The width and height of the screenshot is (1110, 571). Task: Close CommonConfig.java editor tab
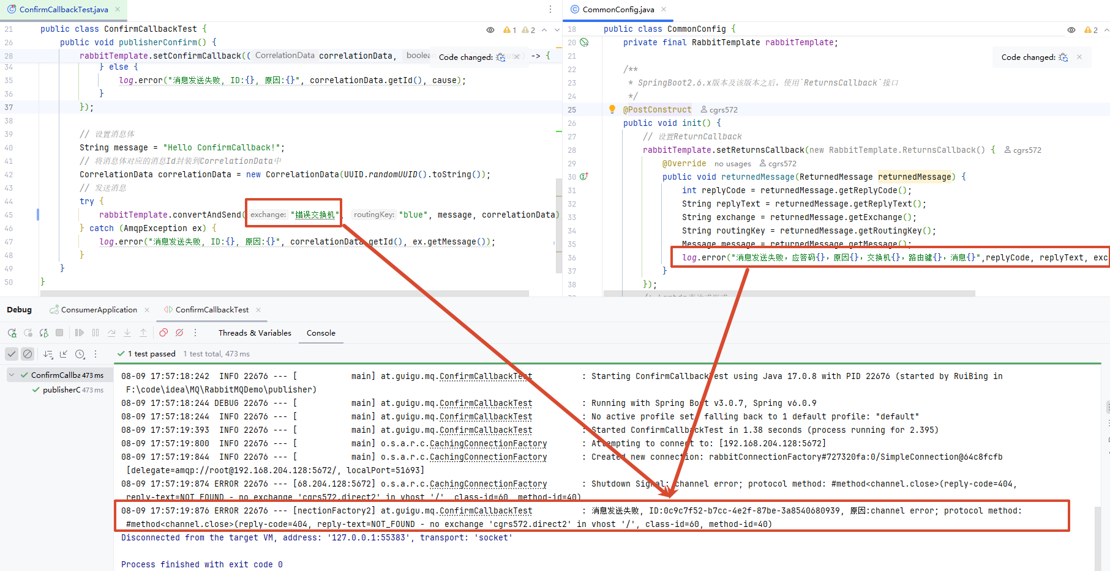click(664, 9)
